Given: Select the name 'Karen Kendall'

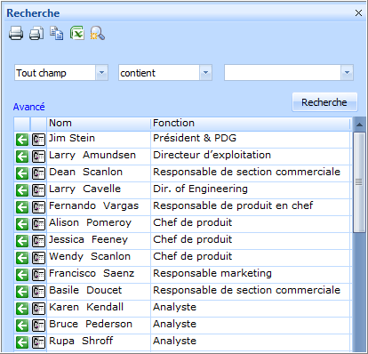Looking at the screenshot, I should coord(86,307).
